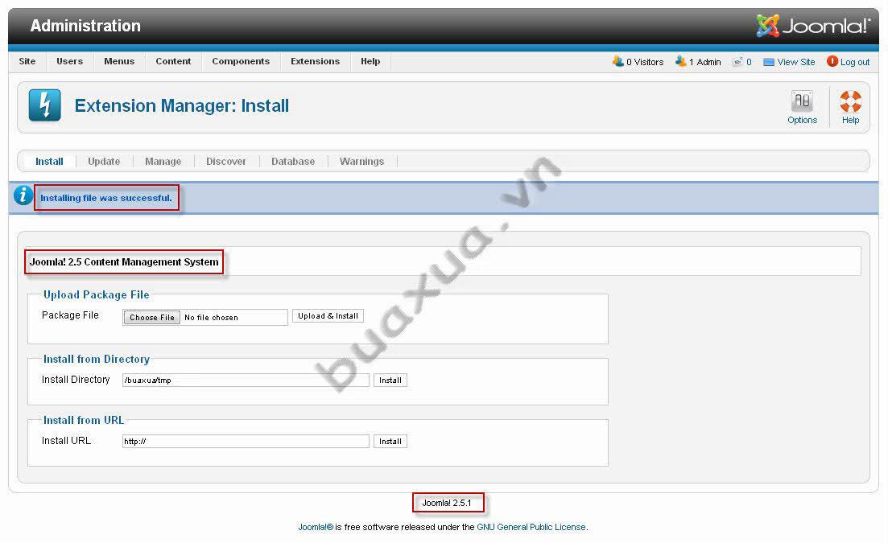Click Install button beside Install Directory

tap(390, 380)
